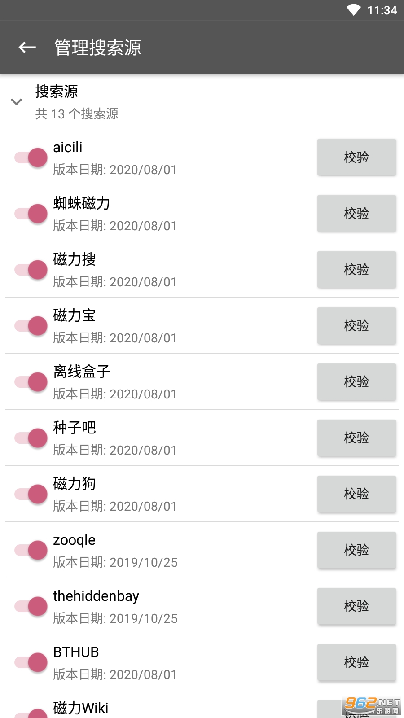Tap the 管理搜索源 page title
This screenshot has width=404, height=718.
98,48
